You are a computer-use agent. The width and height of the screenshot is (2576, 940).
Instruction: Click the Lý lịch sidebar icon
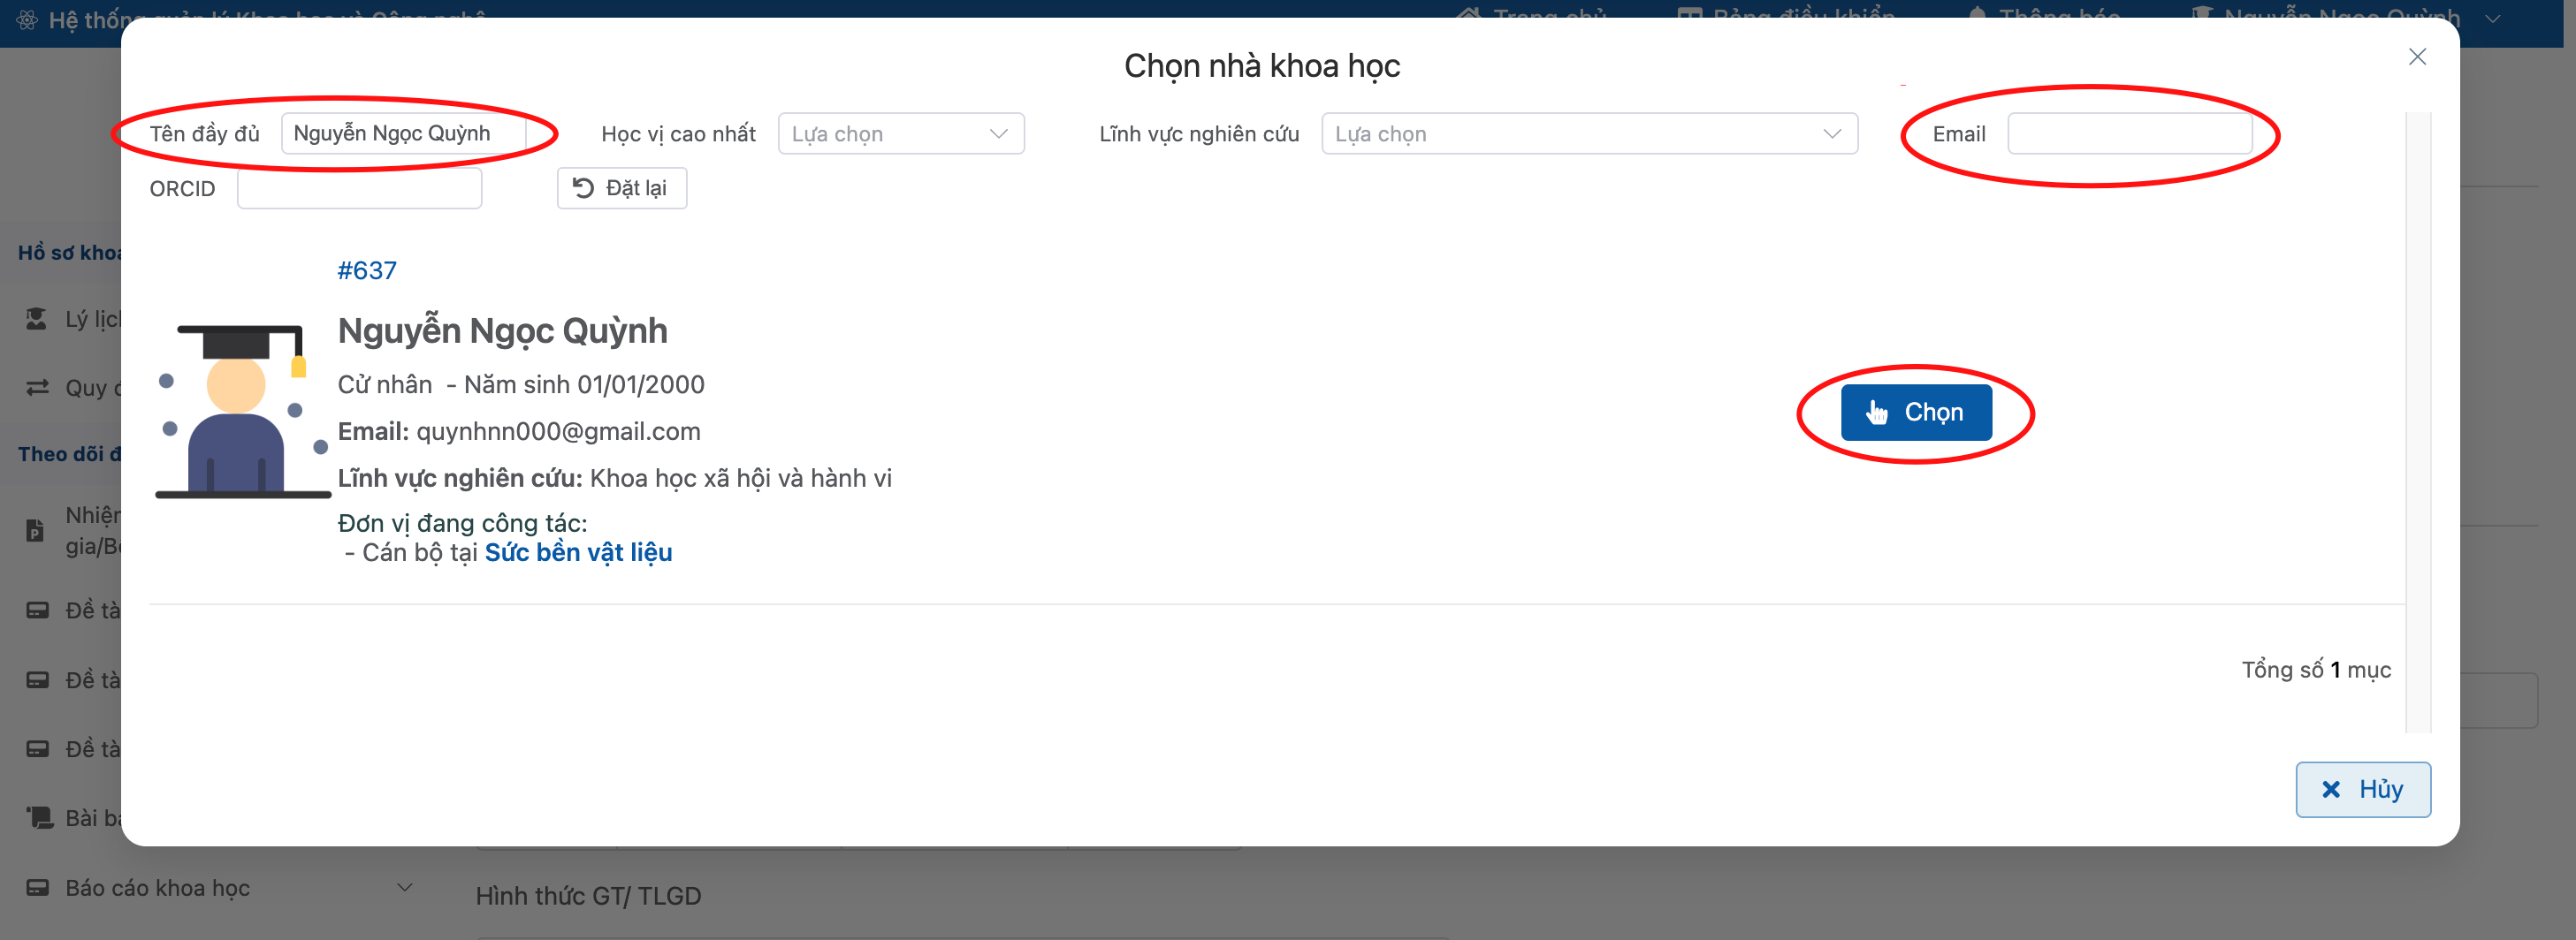click(x=37, y=319)
